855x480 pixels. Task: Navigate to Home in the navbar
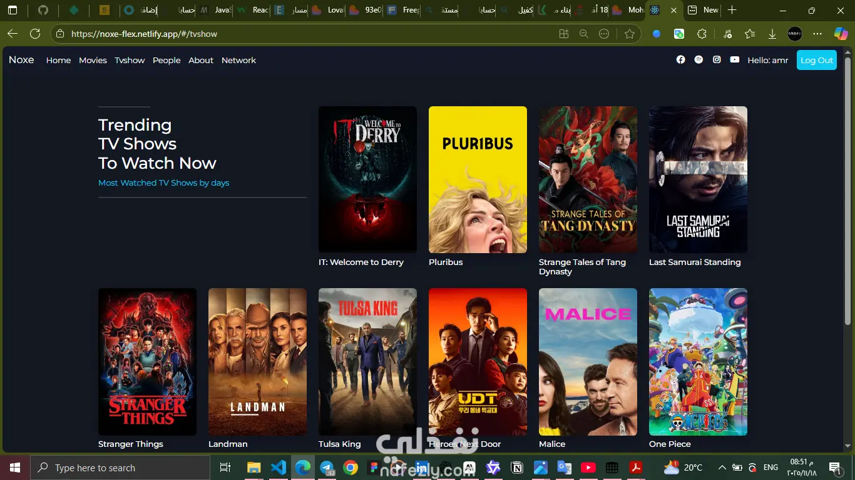click(58, 60)
